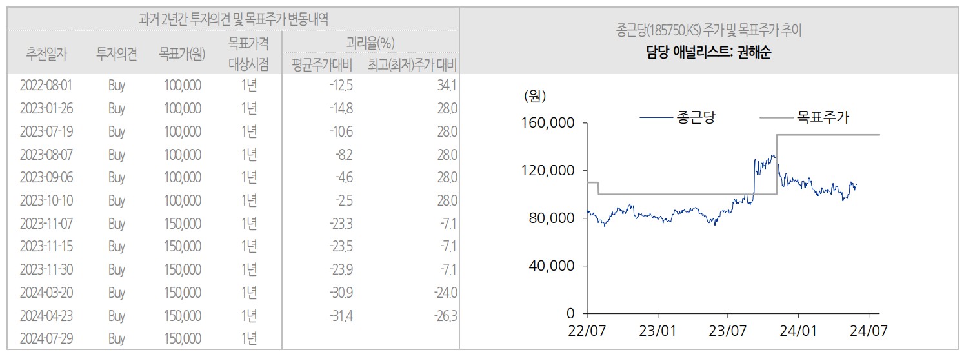The width and height of the screenshot is (964, 359).
Task: Click Buy opinion in 2022-08-01 row
Action: point(117,85)
